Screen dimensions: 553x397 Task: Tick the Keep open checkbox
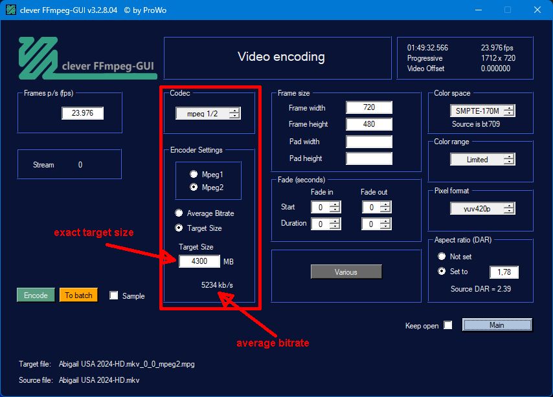click(x=447, y=325)
